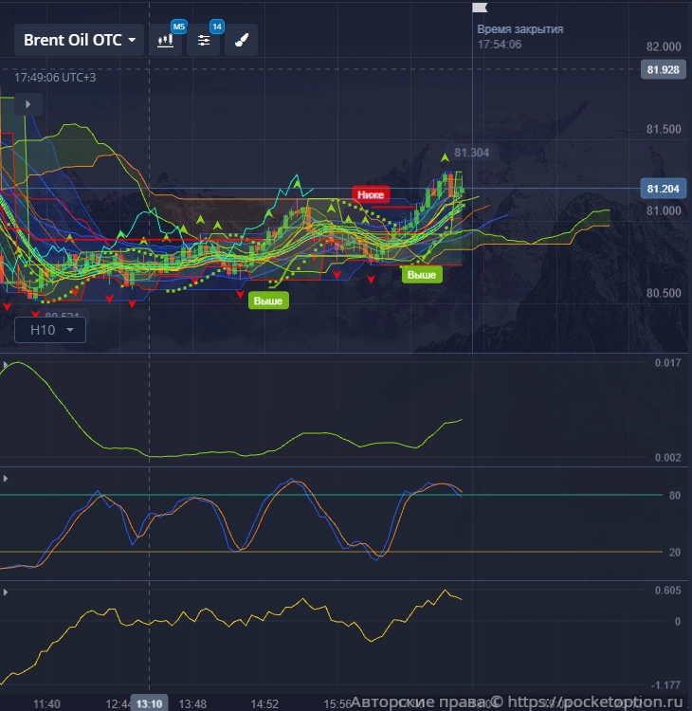Expand the stochastic oscillator pane arrow
The height and width of the screenshot is (711, 692).
click(7, 478)
